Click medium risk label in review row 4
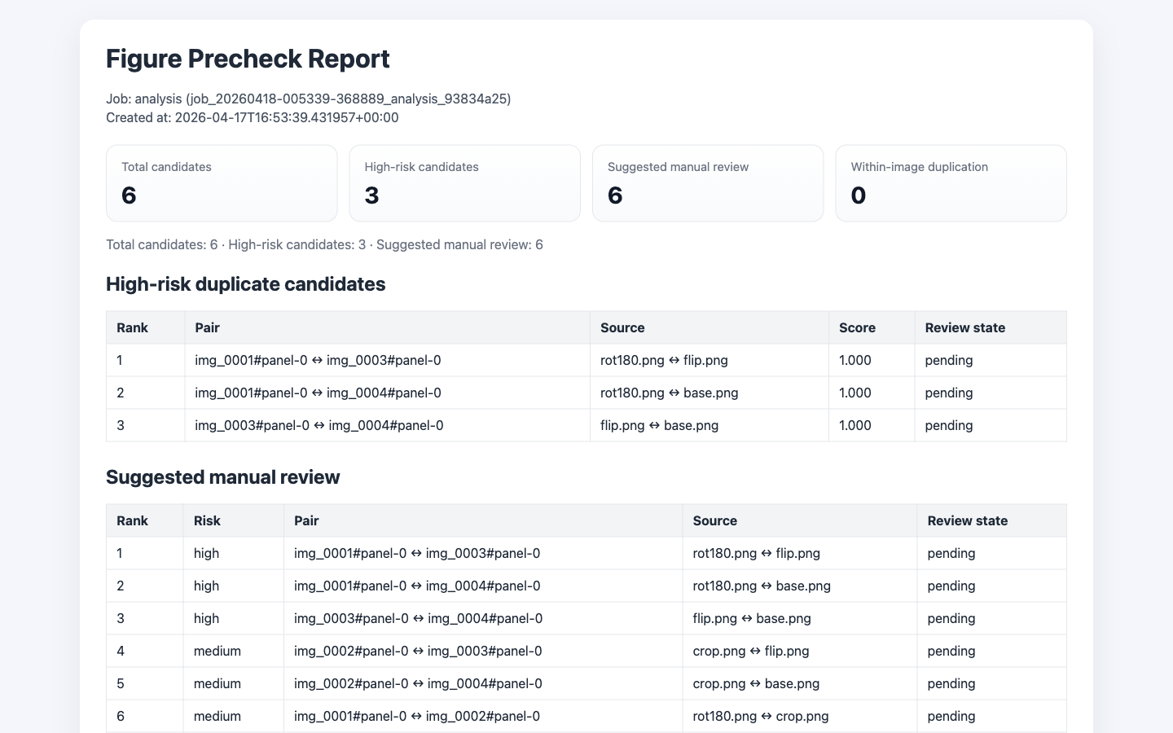The height and width of the screenshot is (733, 1173). click(x=217, y=651)
